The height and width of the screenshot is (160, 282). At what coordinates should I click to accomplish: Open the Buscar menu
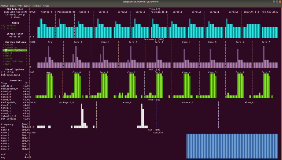pyautogui.click(x=27, y=5)
